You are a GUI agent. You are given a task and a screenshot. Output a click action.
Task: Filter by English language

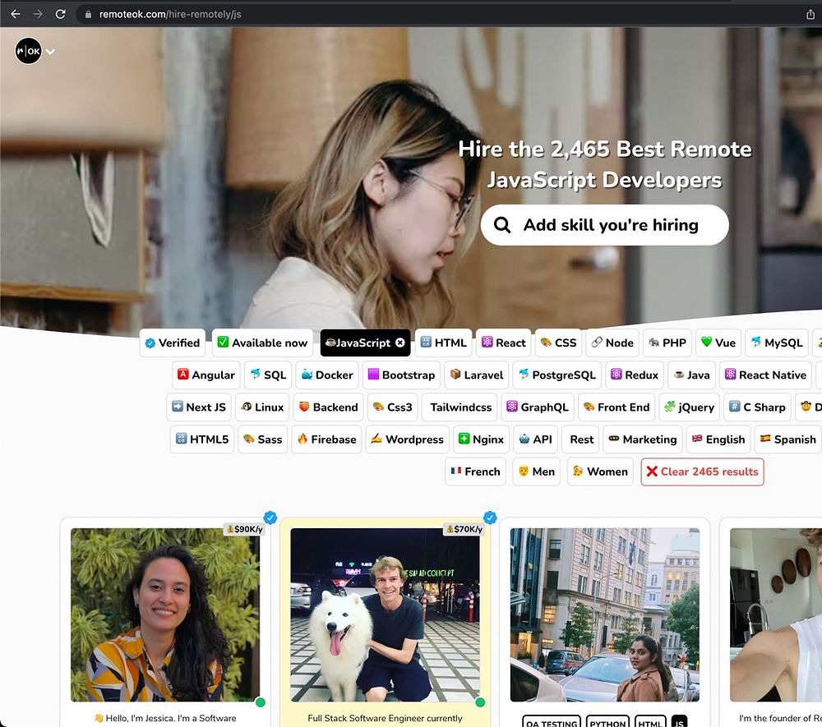pyautogui.click(x=718, y=439)
